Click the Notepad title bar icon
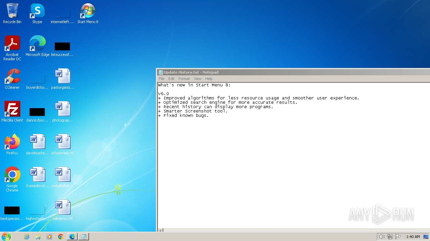 coord(161,72)
